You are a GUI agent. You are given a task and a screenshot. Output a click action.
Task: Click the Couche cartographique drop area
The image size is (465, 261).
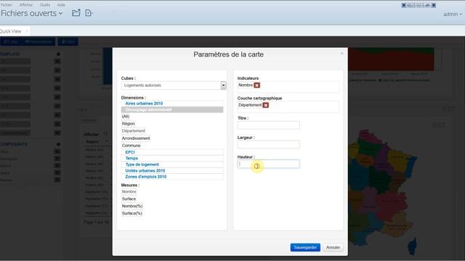pyautogui.click(x=288, y=107)
